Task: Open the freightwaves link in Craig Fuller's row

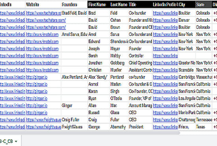Action: click(43, 120)
